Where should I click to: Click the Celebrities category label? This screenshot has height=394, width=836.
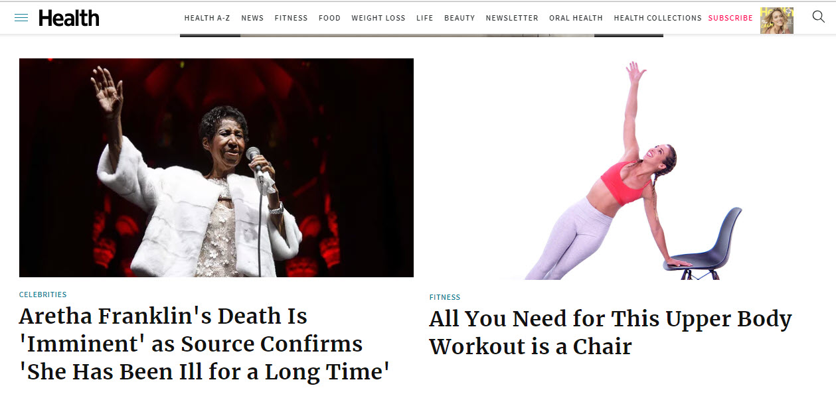[43, 295]
